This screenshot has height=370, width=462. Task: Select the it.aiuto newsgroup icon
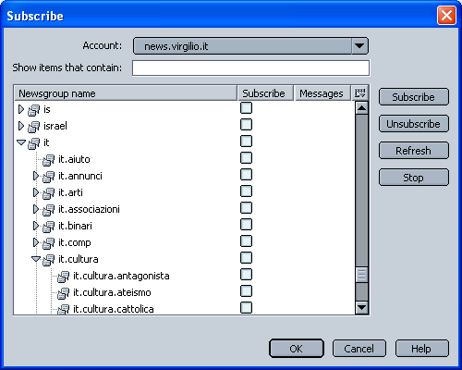(49, 160)
